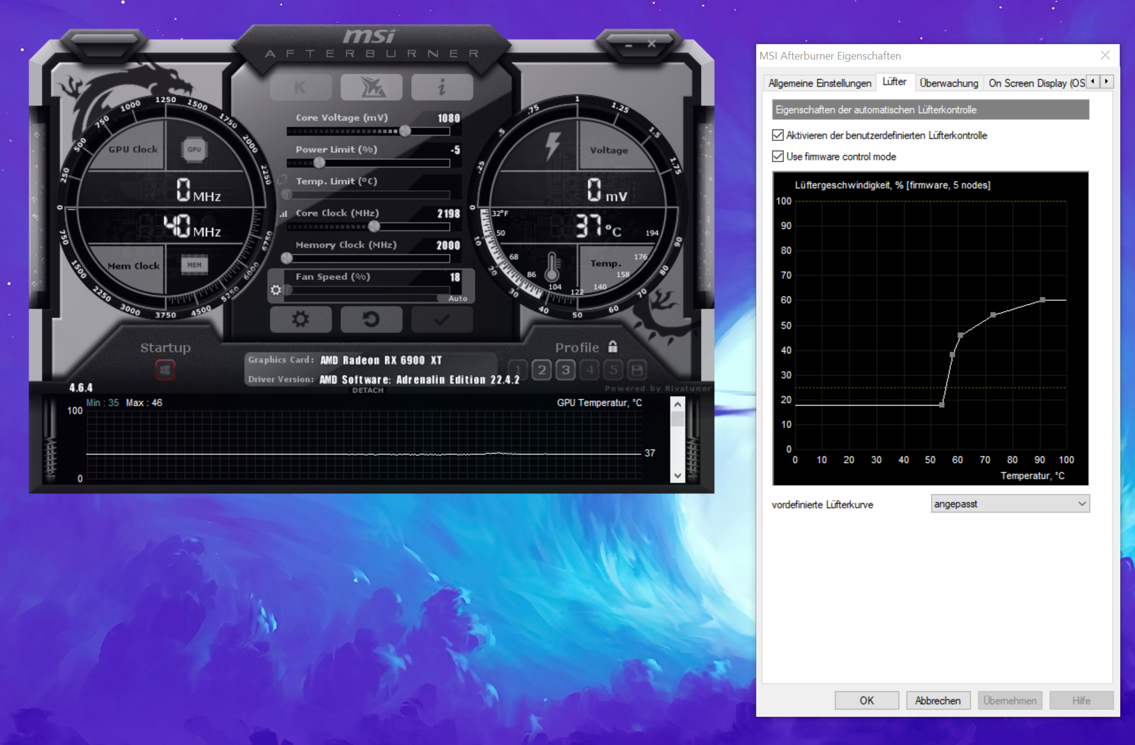The image size is (1135, 745).
Task: Click the K Kombustor button
Action: 300,88
